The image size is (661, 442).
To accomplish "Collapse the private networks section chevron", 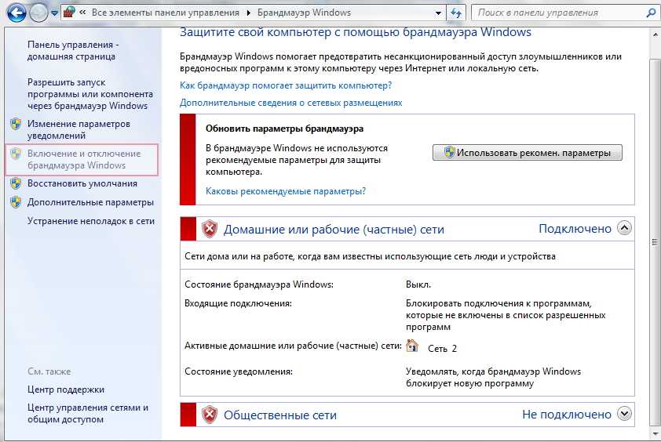I will pos(624,228).
